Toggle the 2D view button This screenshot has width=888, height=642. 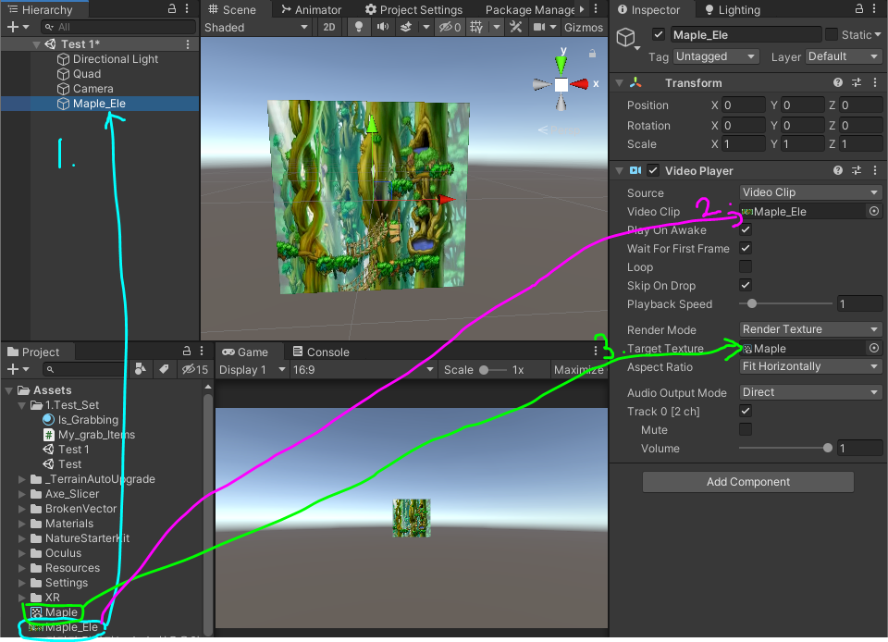click(329, 27)
